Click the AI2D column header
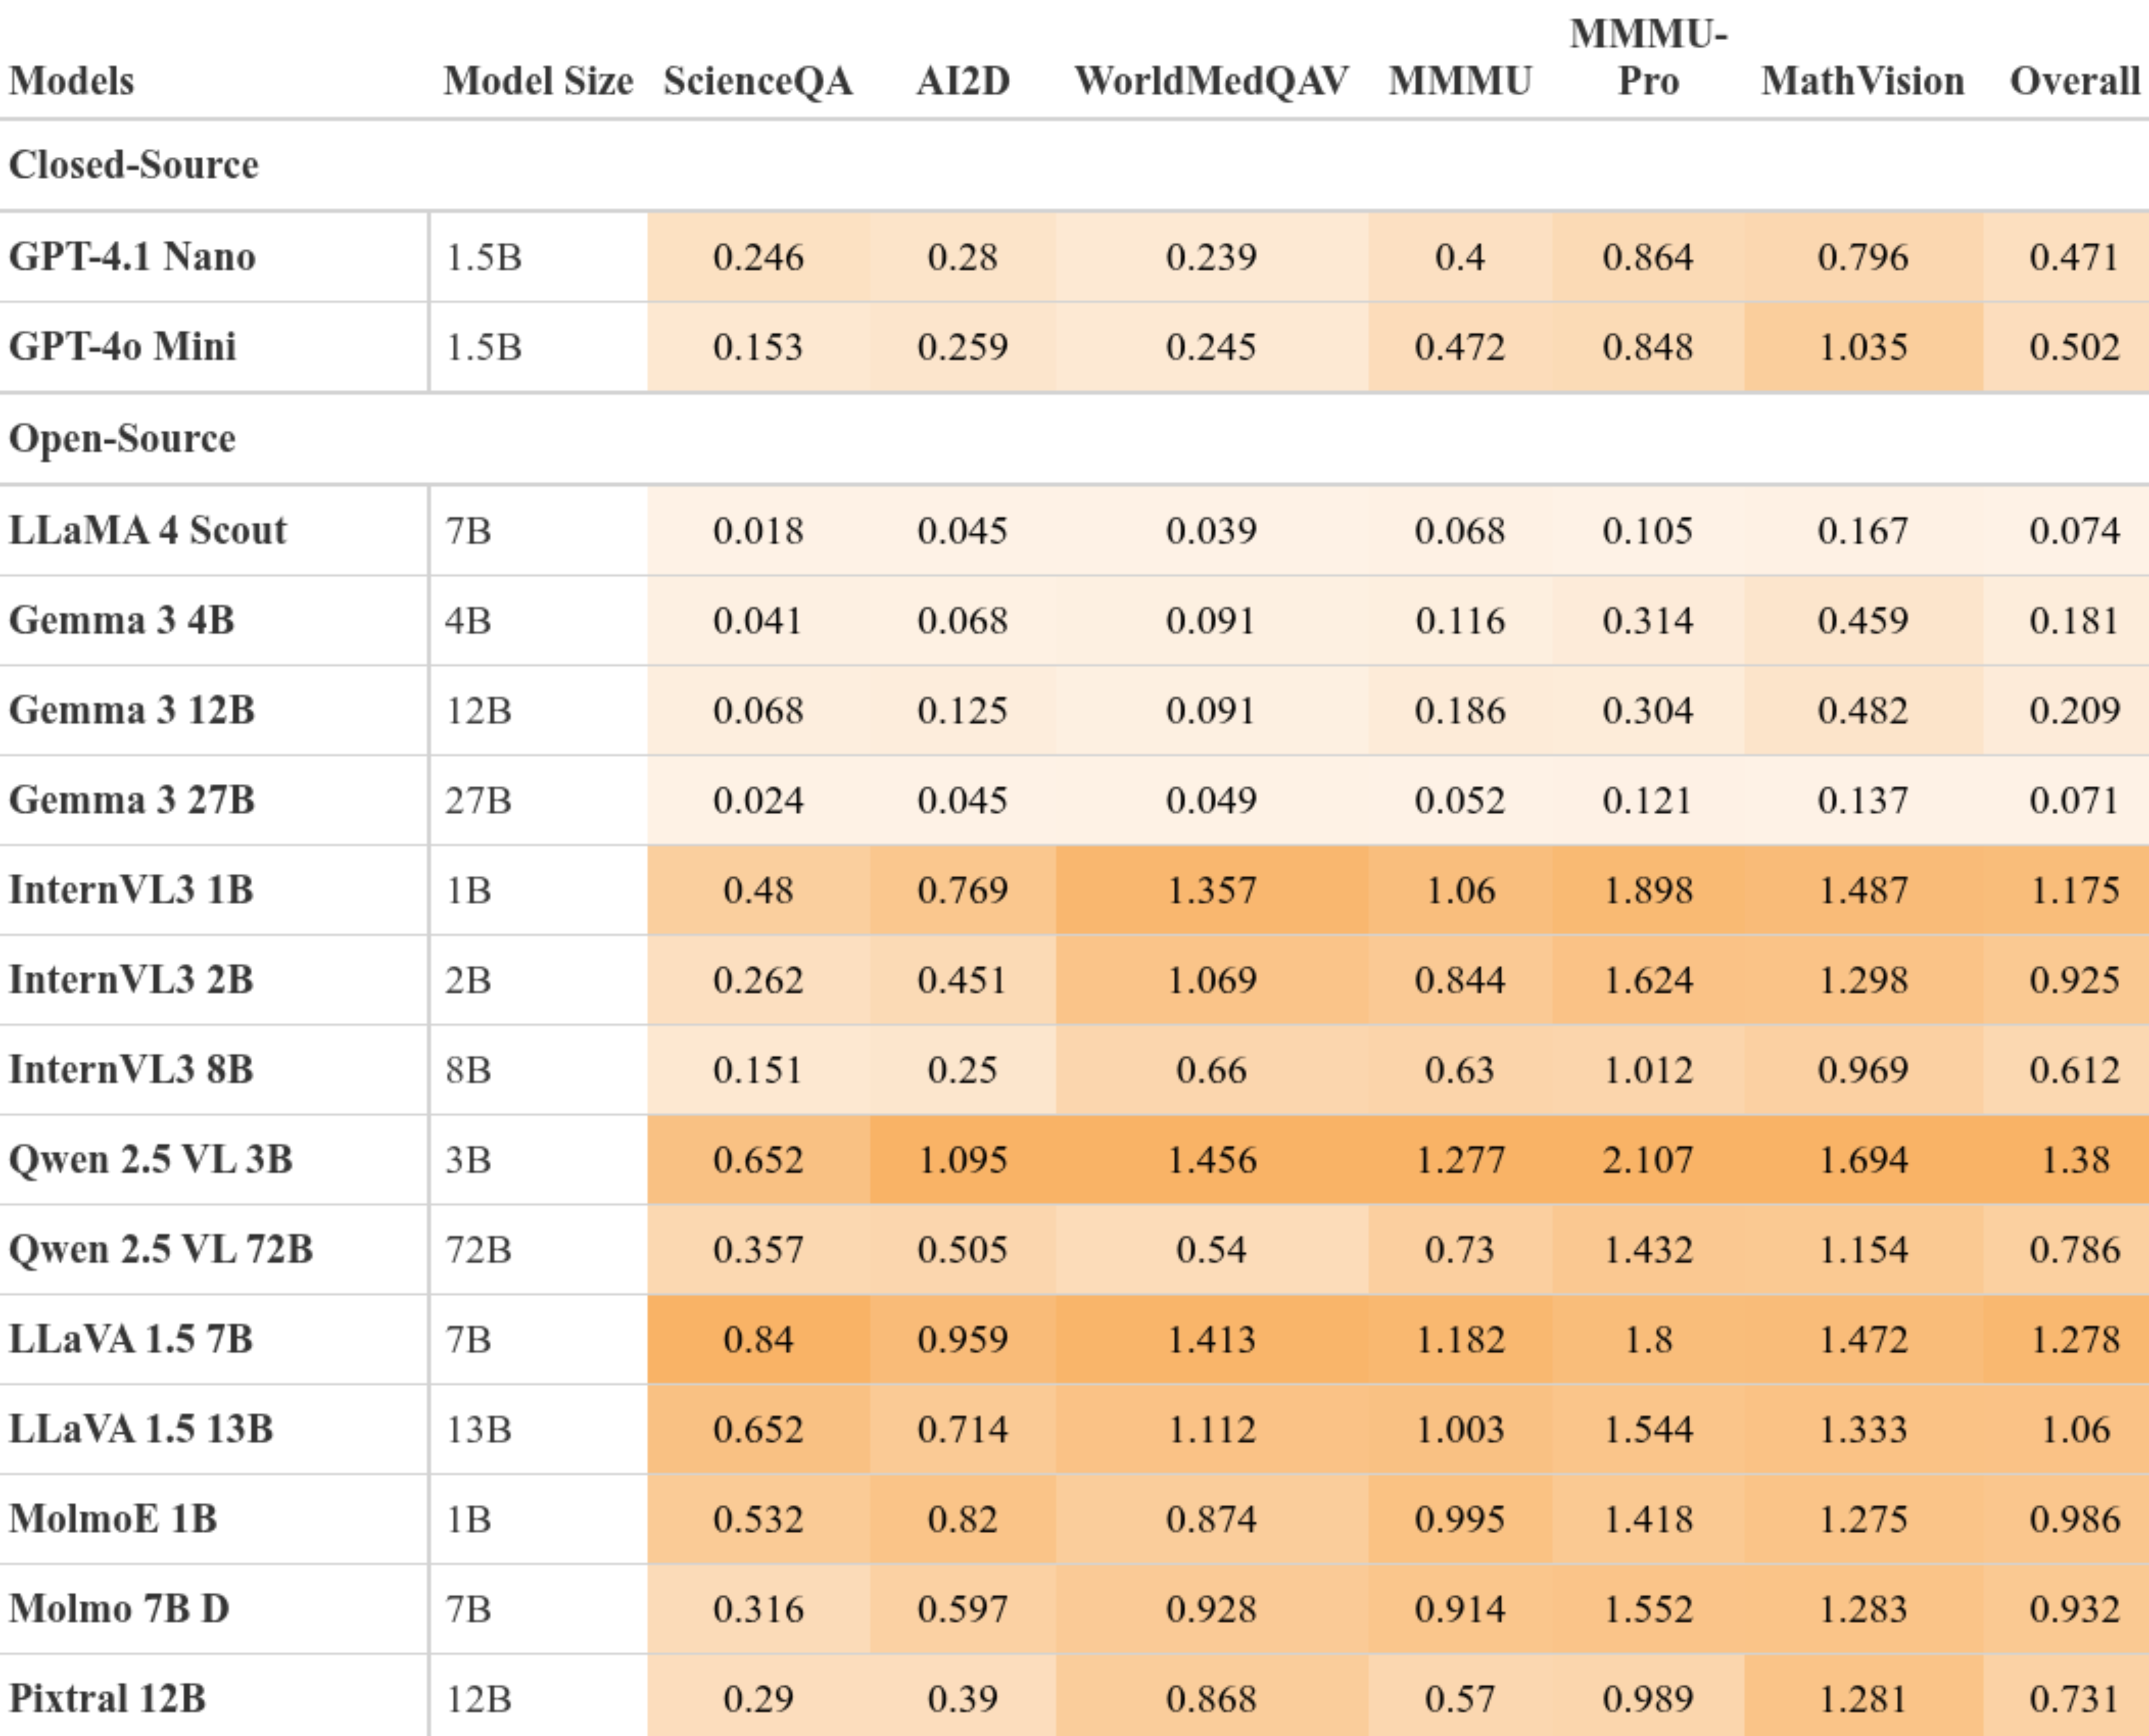Viewport: 2149px width, 1736px height. point(963,81)
